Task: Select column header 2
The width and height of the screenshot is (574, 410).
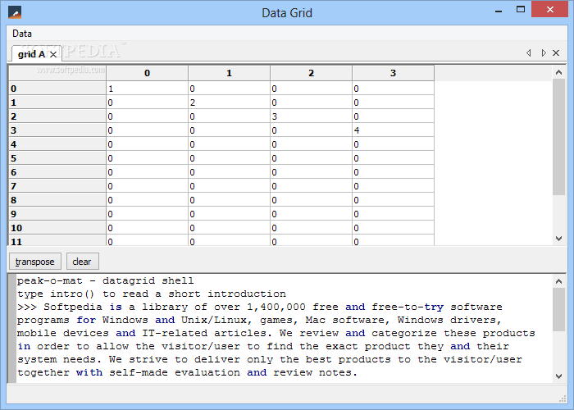Action: coord(311,73)
